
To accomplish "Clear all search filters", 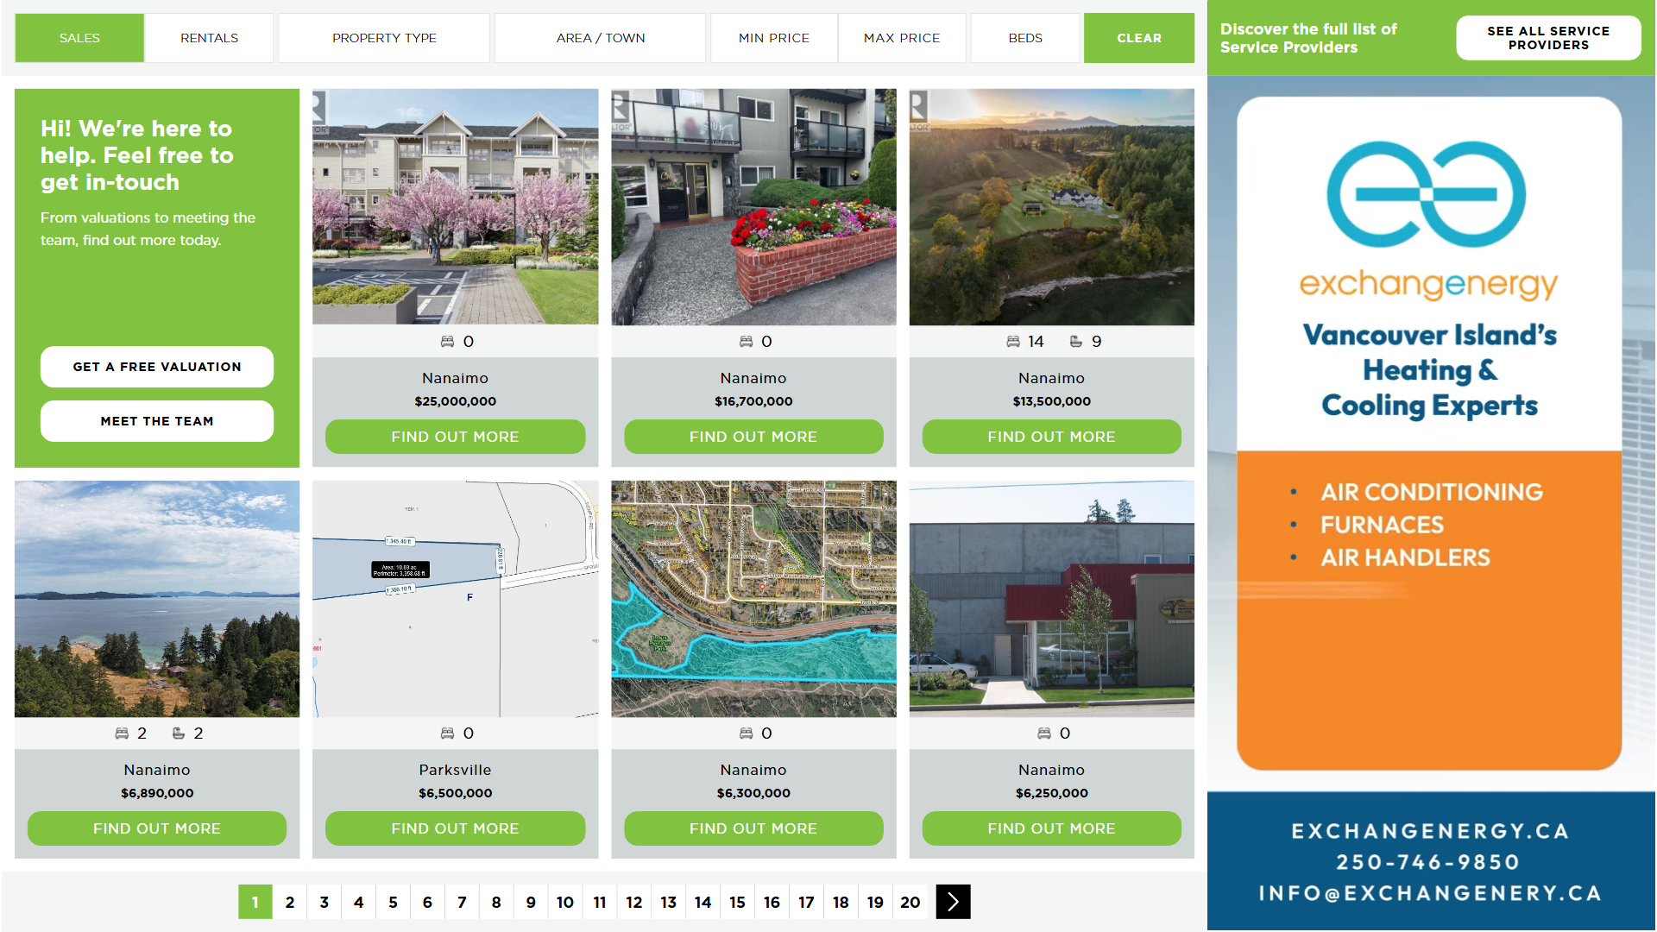I will point(1138,38).
